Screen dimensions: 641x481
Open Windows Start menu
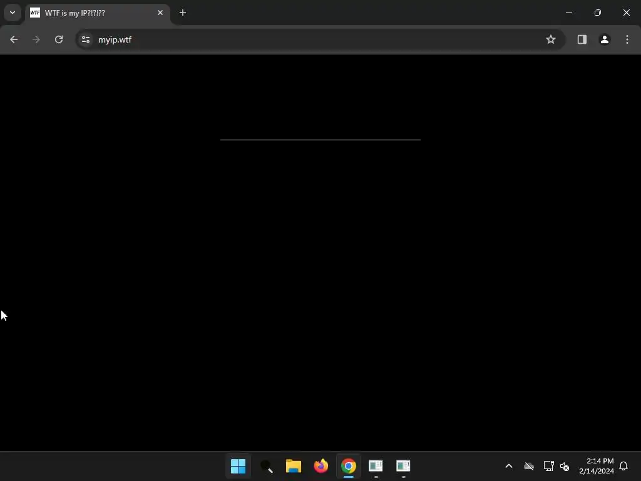coord(238,466)
